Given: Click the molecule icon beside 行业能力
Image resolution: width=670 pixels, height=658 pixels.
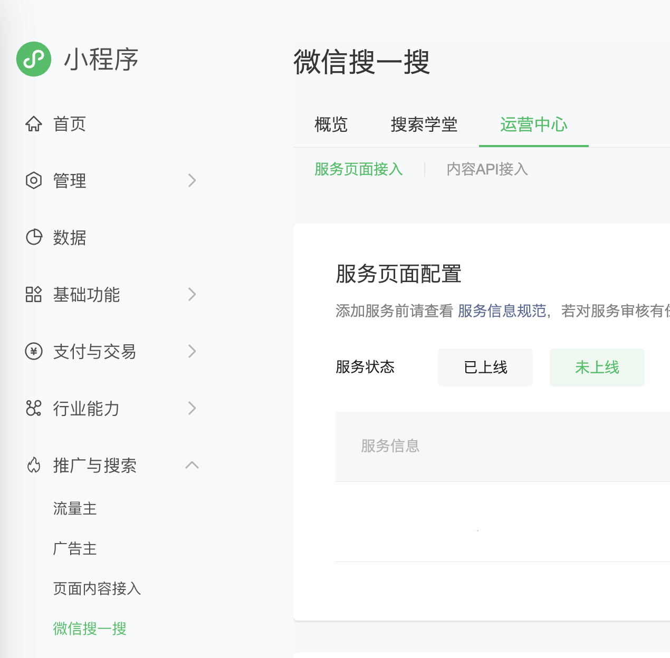Looking at the screenshot, I should click(x=34, y=408).
